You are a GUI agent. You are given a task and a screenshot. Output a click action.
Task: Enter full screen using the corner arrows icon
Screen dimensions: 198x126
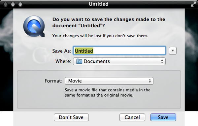pos(193,4)
